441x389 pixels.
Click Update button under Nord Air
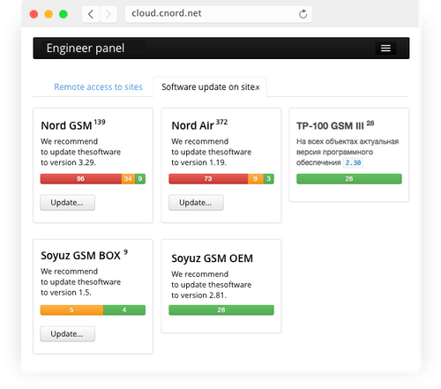point(196,203)
